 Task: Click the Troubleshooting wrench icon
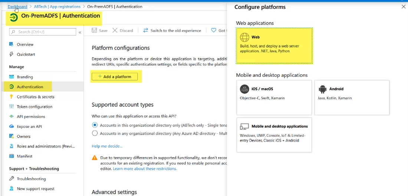[x=11, y=179]
